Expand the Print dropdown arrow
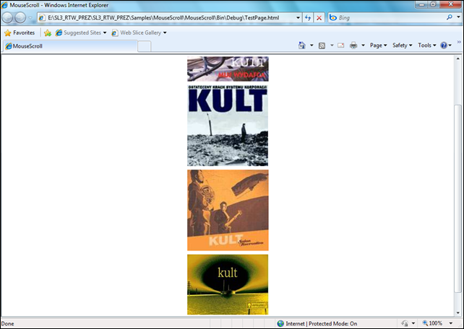The width and height of the screenshot is (464, 329). coord(363,45)
